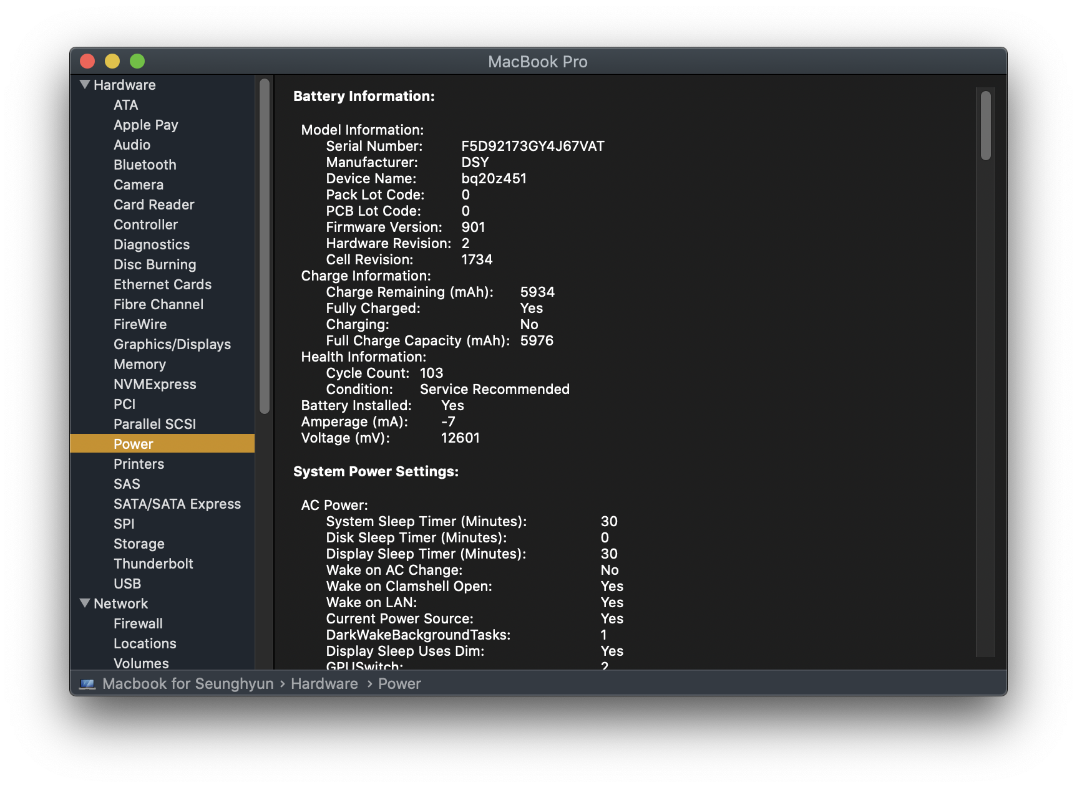The height and width of the screenshot is (788, 1077).
Task: Close the MacBook Pro window
Action: click(x=87, y=61)
